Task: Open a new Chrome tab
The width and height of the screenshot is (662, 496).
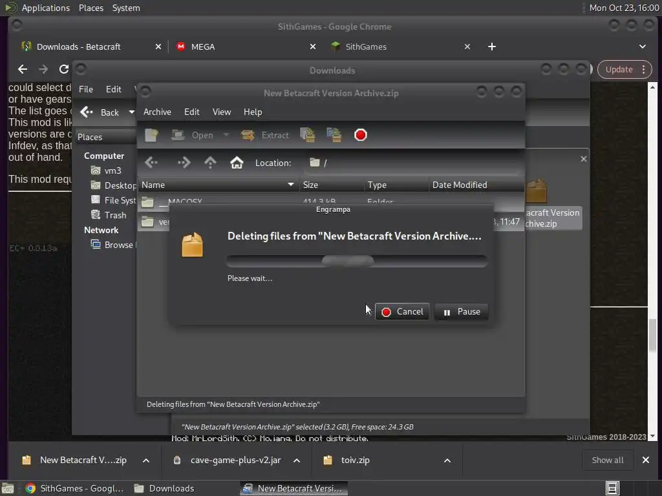Action: 492,46
